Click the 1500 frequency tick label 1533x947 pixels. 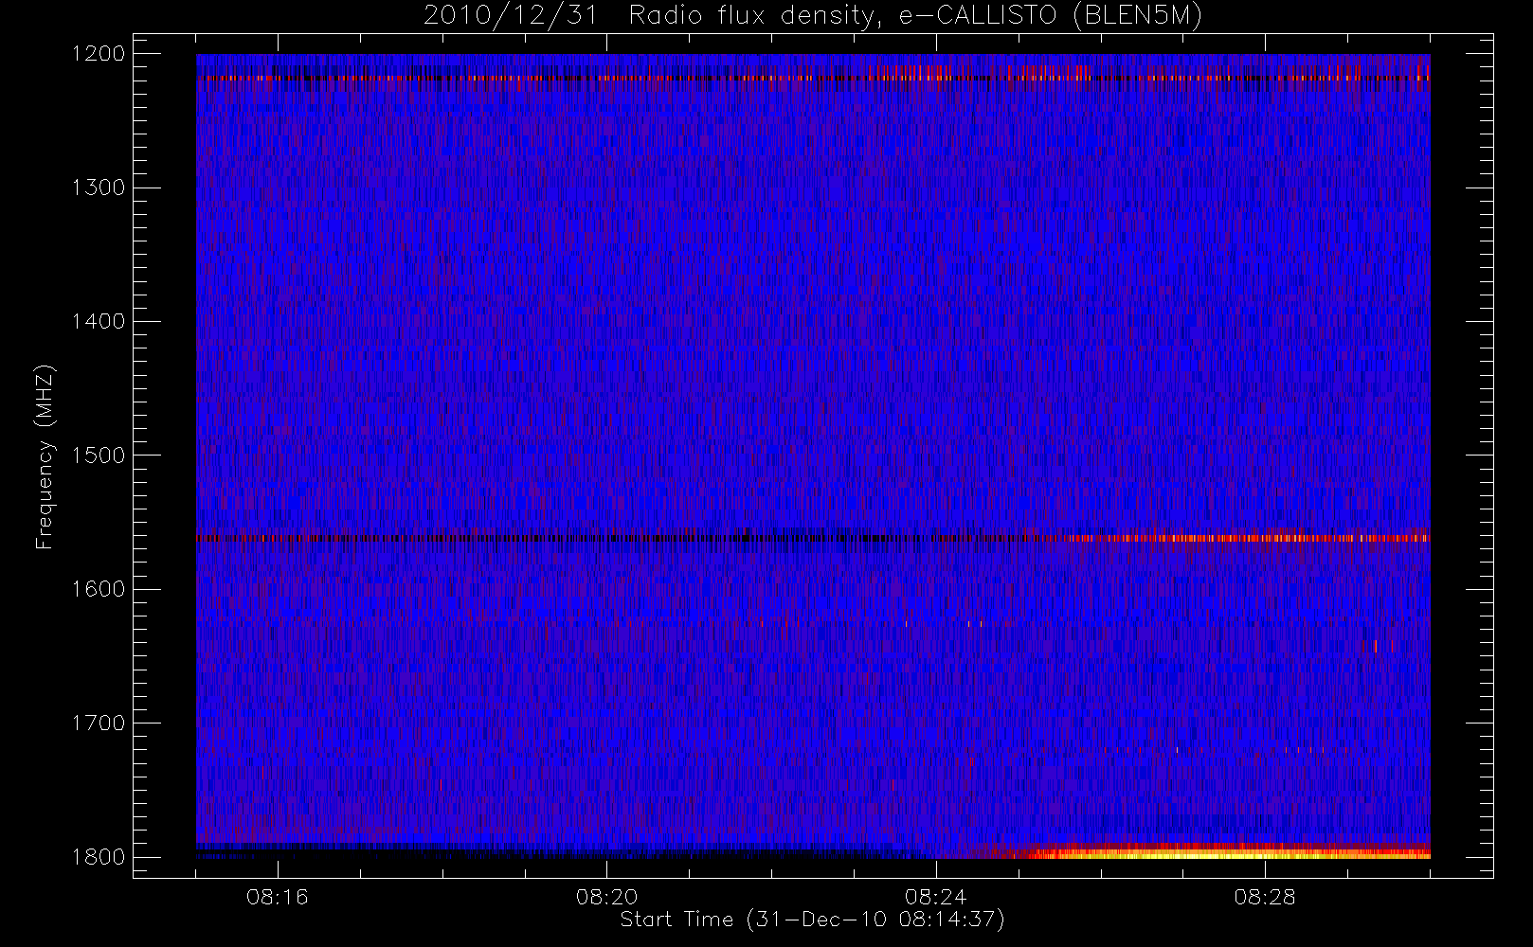pos(99,456)
